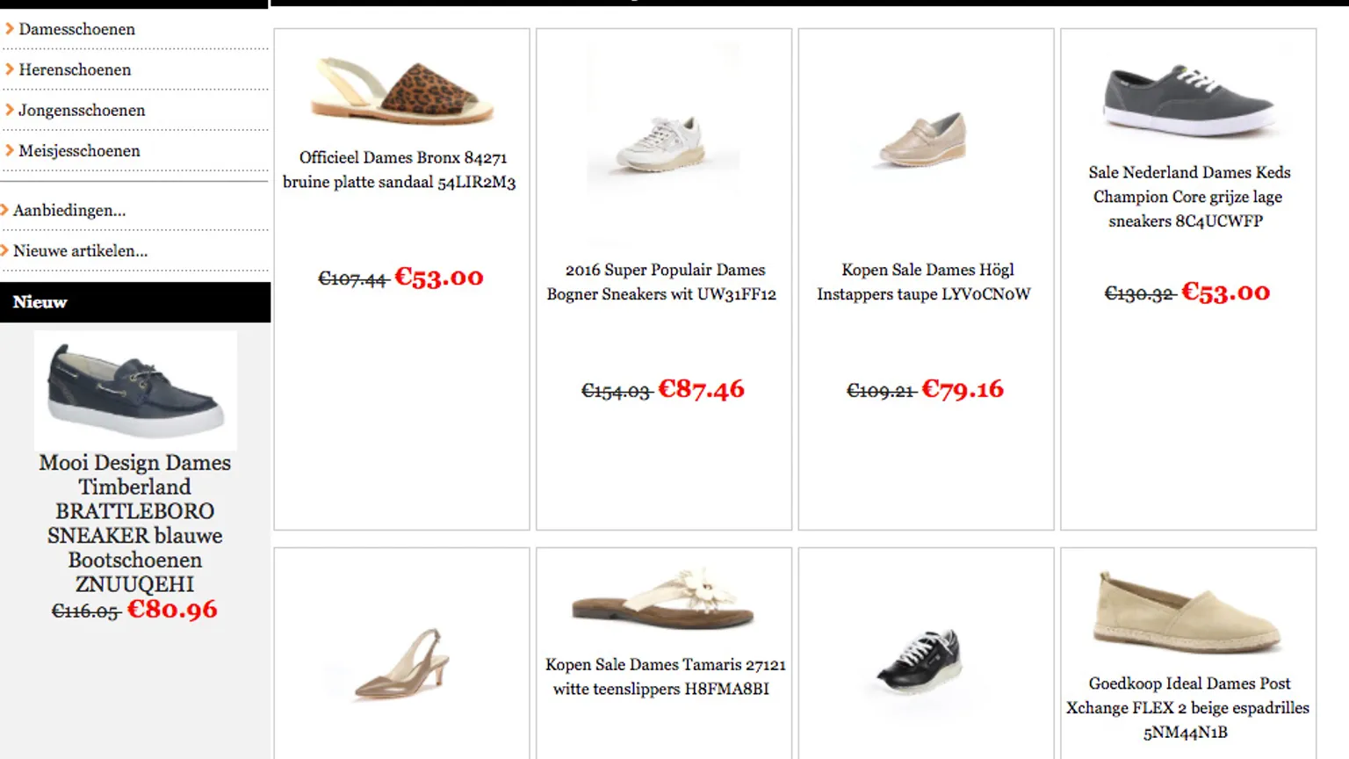Viewport: 1349px width, 759px height.
Task: Open Nieuwe artikelen... link
Action: pyautogui.click(x=80, y=250)
